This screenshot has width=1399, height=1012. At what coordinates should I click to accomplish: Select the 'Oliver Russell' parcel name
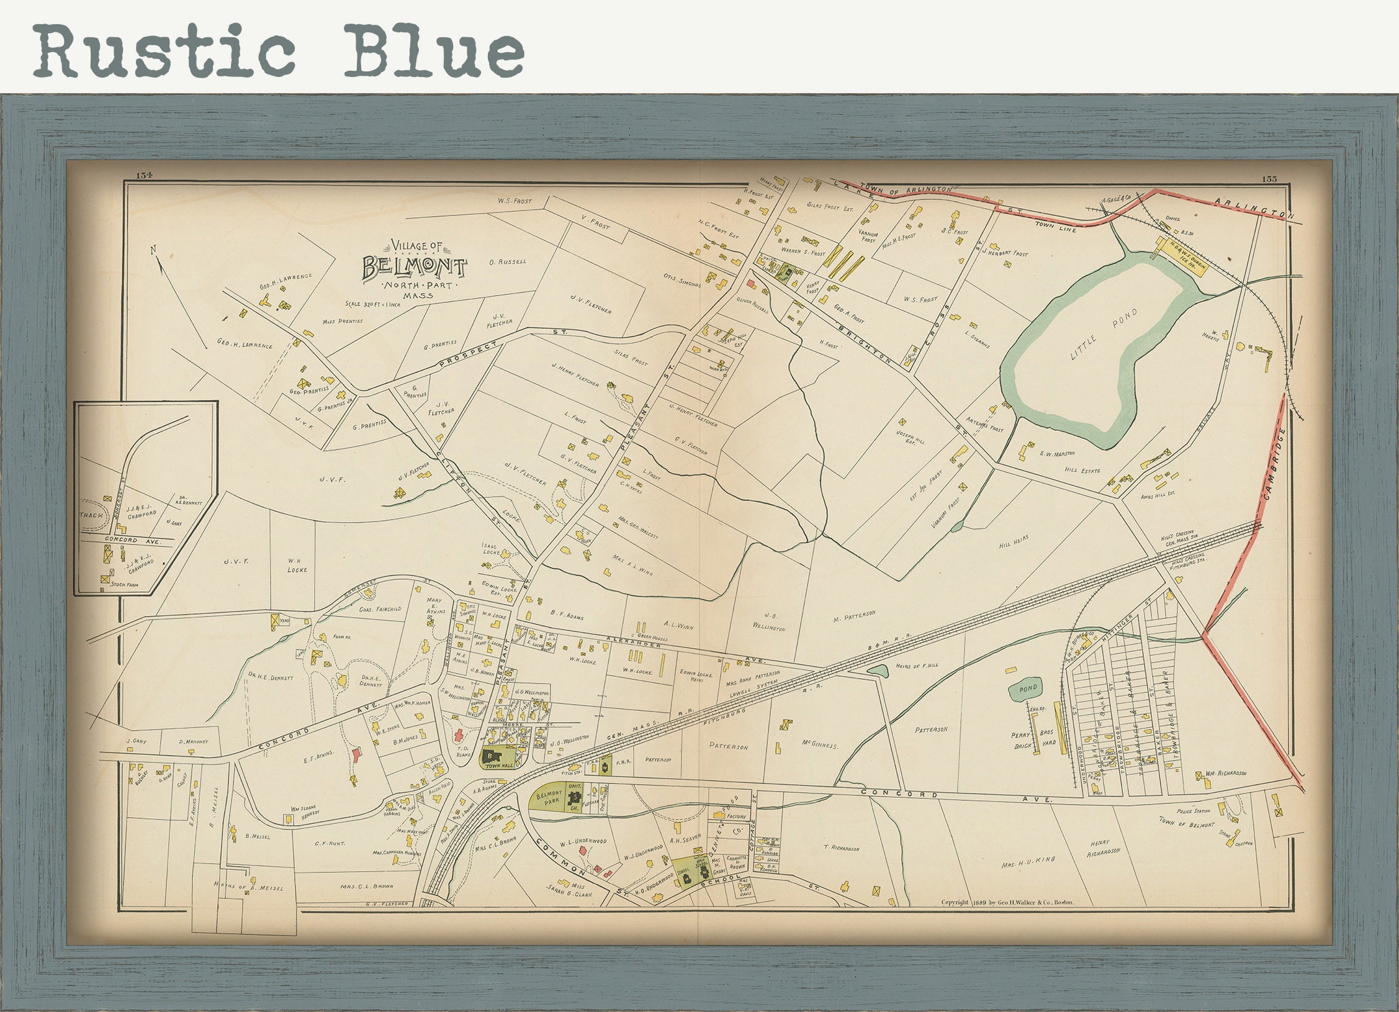(x=752, y=304)
